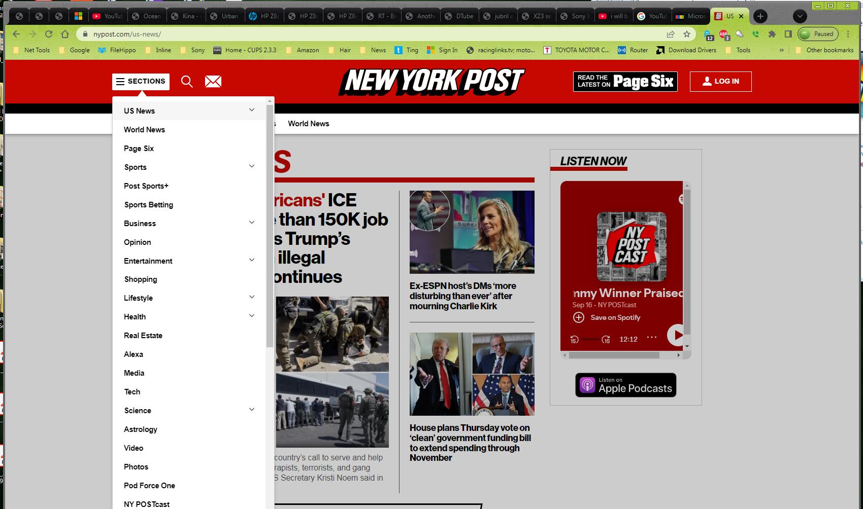Bookmark this page with star icon
The width and height of the screenshot is (863, 509).
(x=687, y=34)
